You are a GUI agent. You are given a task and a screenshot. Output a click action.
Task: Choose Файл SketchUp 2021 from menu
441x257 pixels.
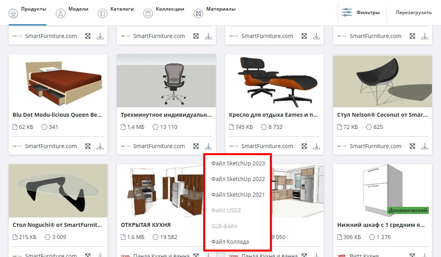click(238, 195)
